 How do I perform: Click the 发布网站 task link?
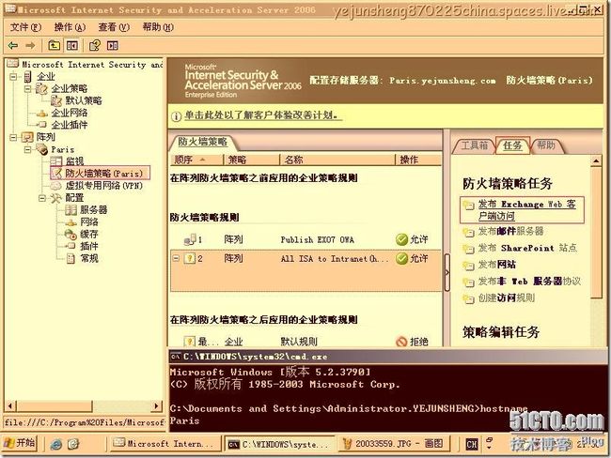[497, 265]
